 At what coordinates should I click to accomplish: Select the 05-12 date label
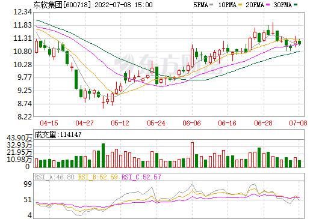[120, 123]
